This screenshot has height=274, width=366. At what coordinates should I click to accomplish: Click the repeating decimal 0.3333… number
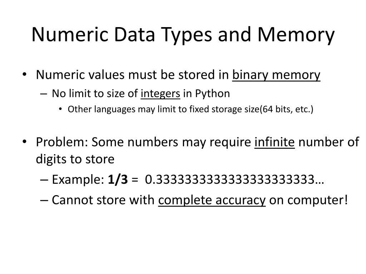pyautogui.click(x=234, y=179)
